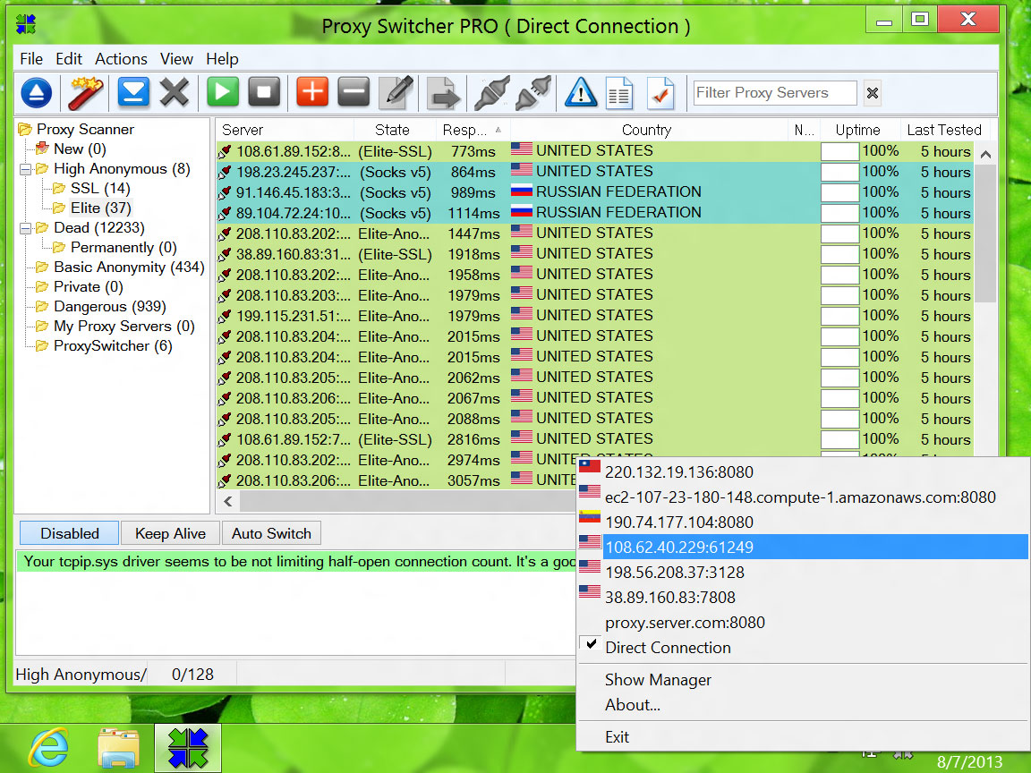
Task: Stop testing with the square stop button
Action: [264, 93]
